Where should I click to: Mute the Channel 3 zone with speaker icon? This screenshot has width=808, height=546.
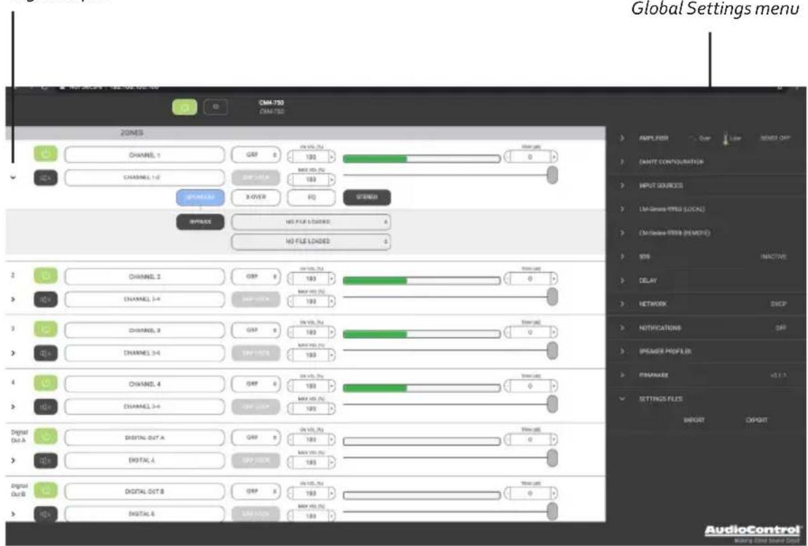pyautogui.click(x=45, y=353)
